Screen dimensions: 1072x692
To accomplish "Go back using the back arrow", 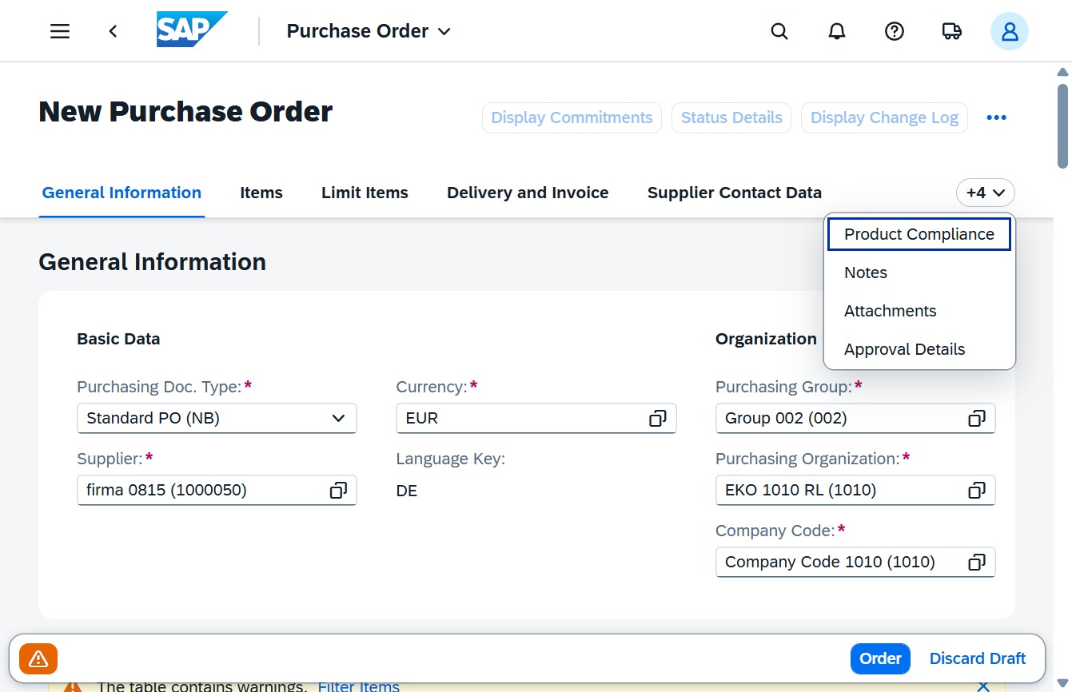I will coord(114,31).
